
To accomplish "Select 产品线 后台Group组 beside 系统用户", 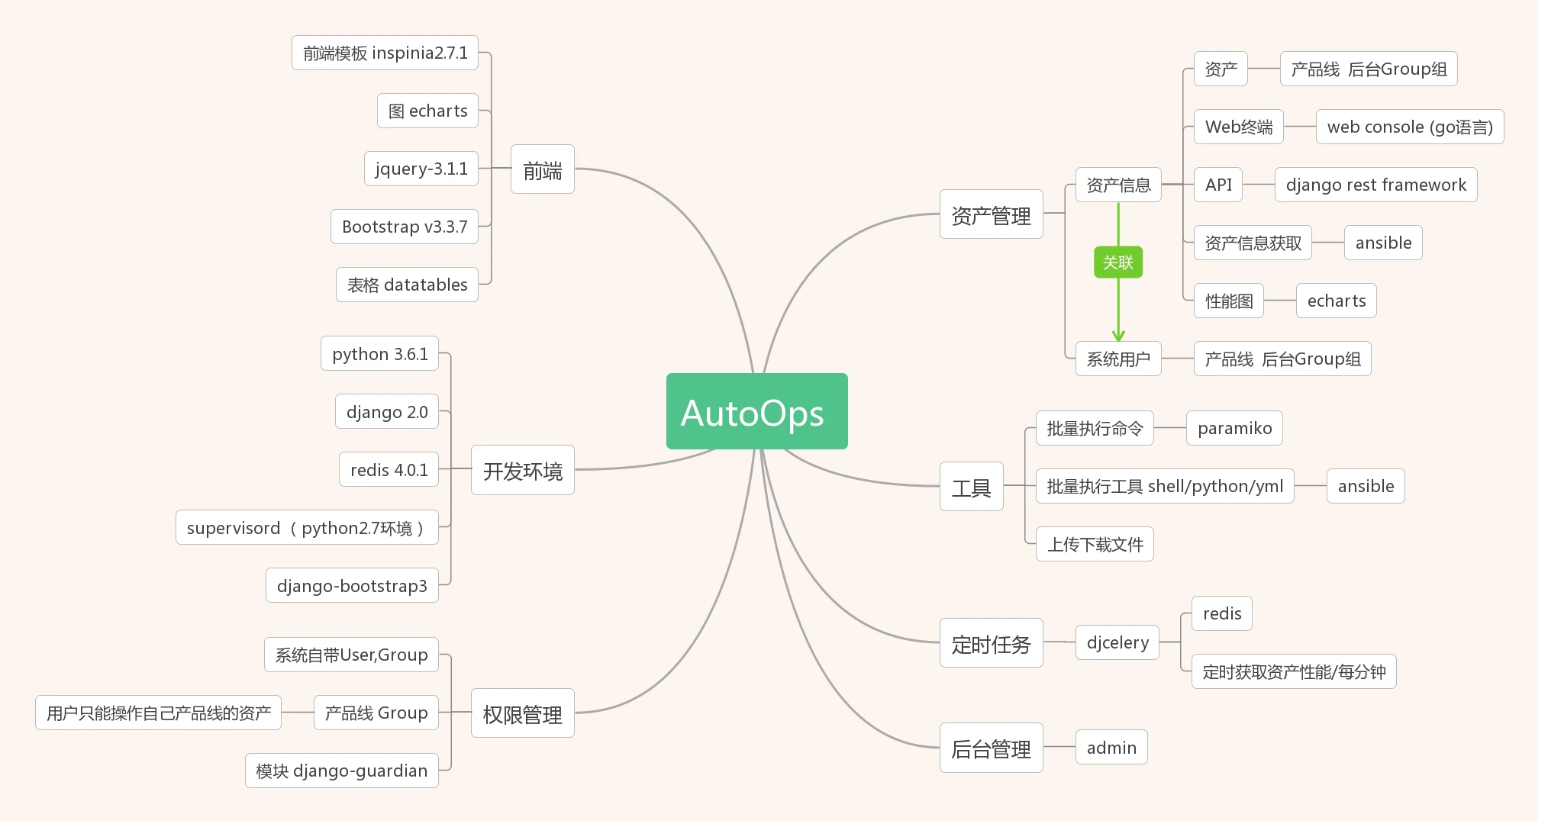I will pyautogui.click(x=1282, y=359).
